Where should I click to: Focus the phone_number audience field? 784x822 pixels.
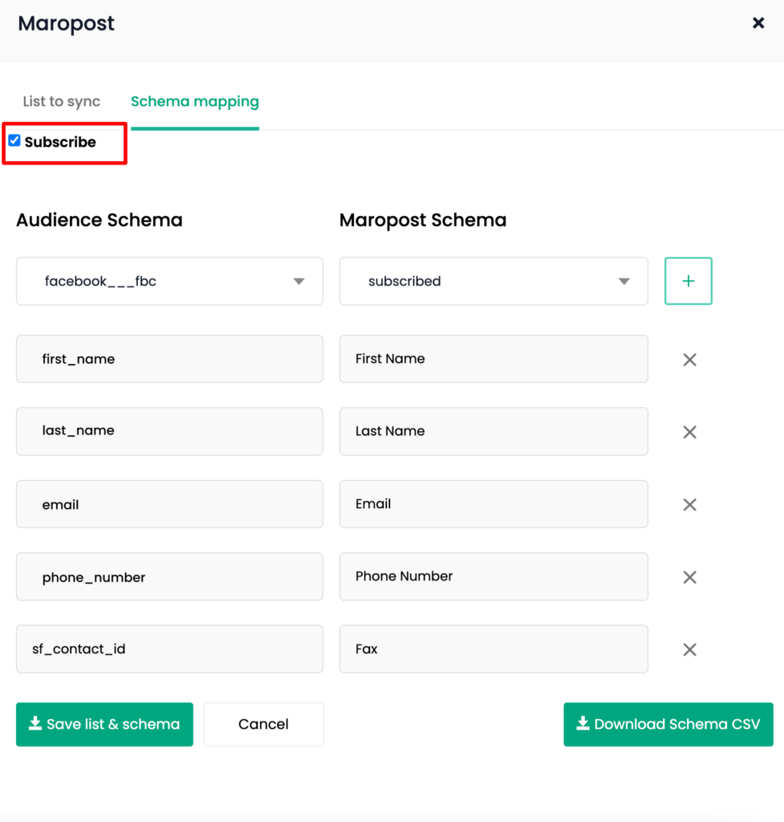pos(169,576)
